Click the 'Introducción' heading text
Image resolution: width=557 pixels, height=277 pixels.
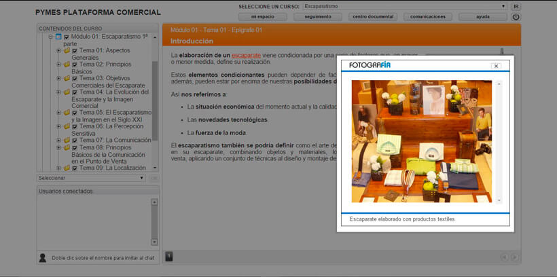(192, 41)
